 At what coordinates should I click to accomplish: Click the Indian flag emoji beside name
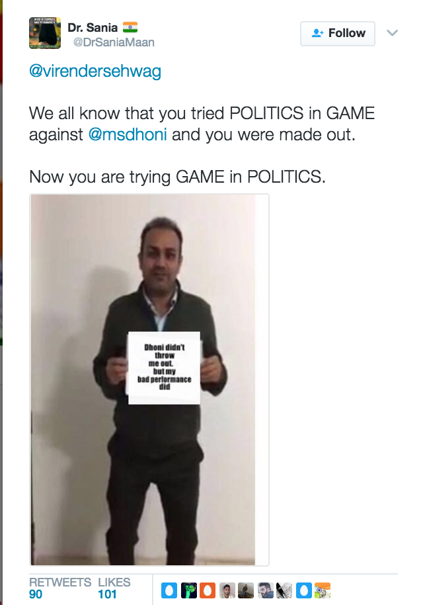point(130,27)
